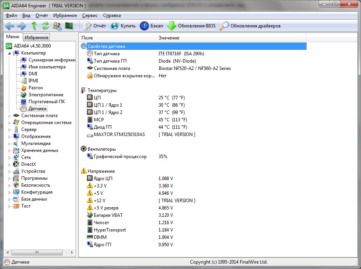Image resolution: width=361 pixels, height=269 pixels.
Task: Switch to the Избранное sidebar tab
Action: pyautogui.click(x=36, y=37)
